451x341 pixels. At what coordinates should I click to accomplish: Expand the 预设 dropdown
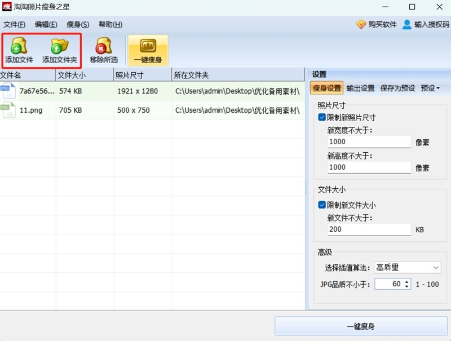[x=430, y=88]
